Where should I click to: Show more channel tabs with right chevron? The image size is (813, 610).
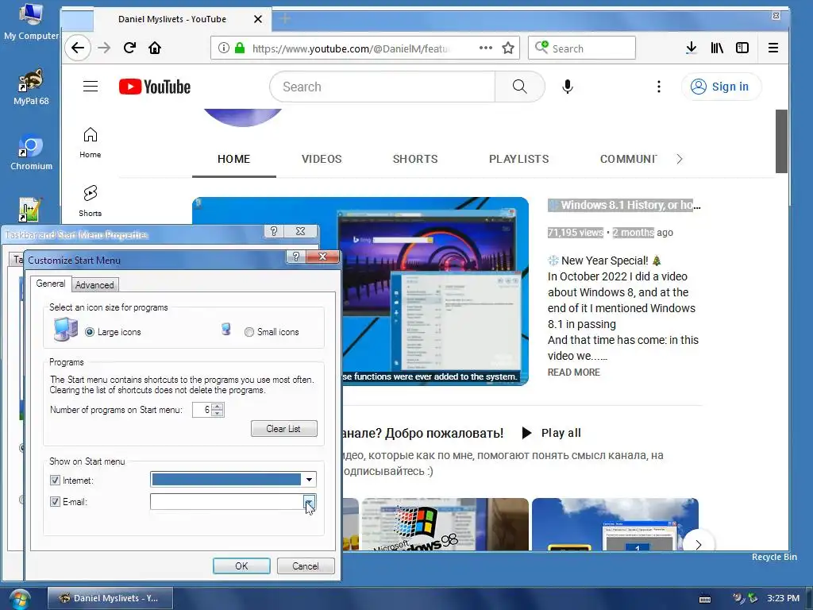point(680,159)
